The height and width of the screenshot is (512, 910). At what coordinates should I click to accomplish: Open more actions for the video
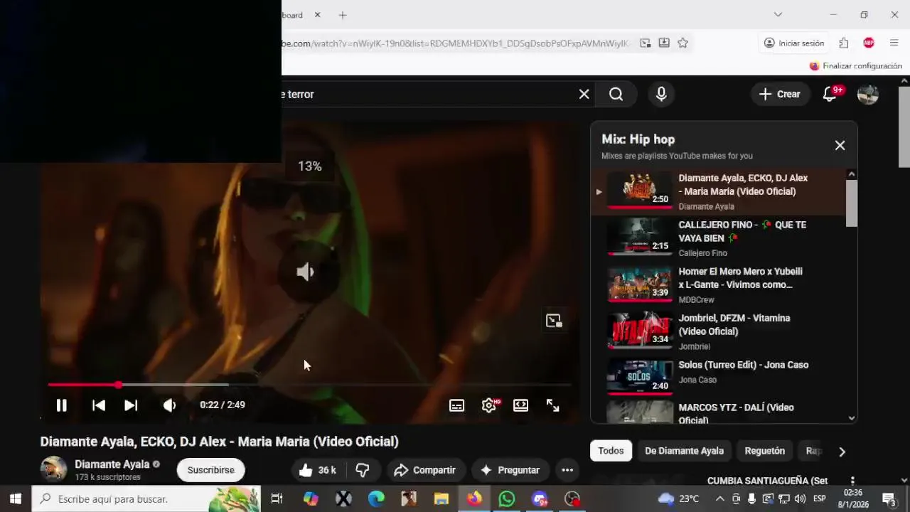coord(567,470)
